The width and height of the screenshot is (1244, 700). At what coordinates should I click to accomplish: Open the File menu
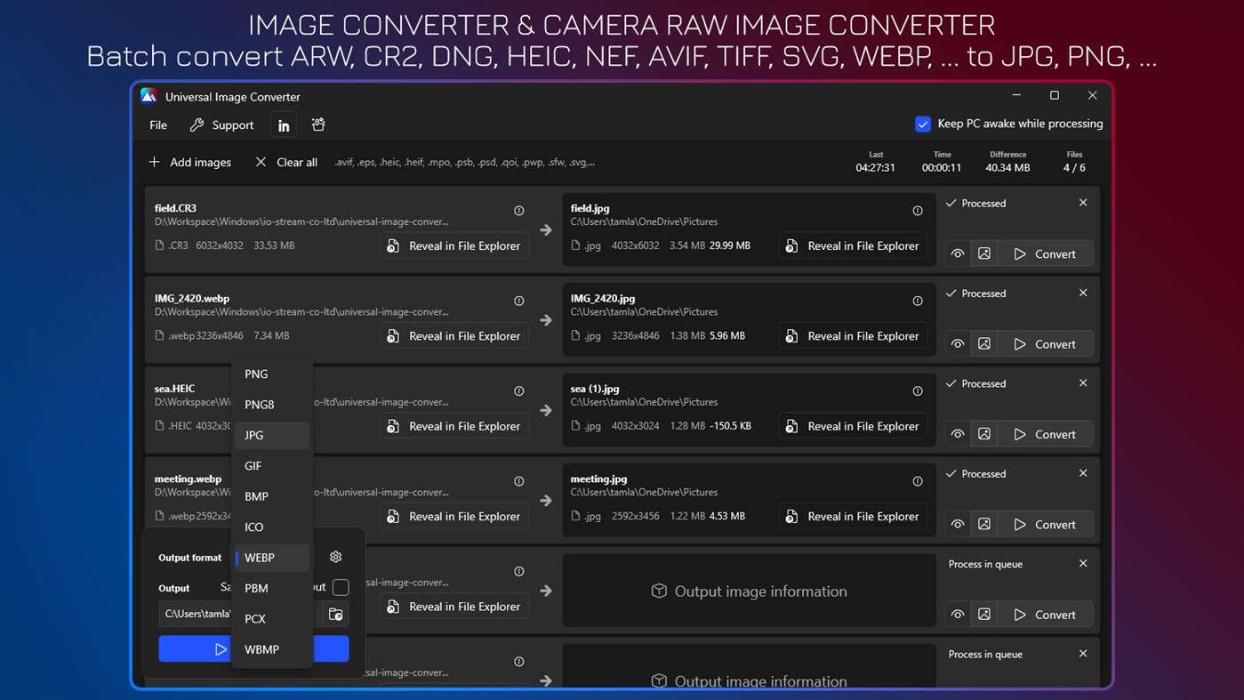click(157, 125)
